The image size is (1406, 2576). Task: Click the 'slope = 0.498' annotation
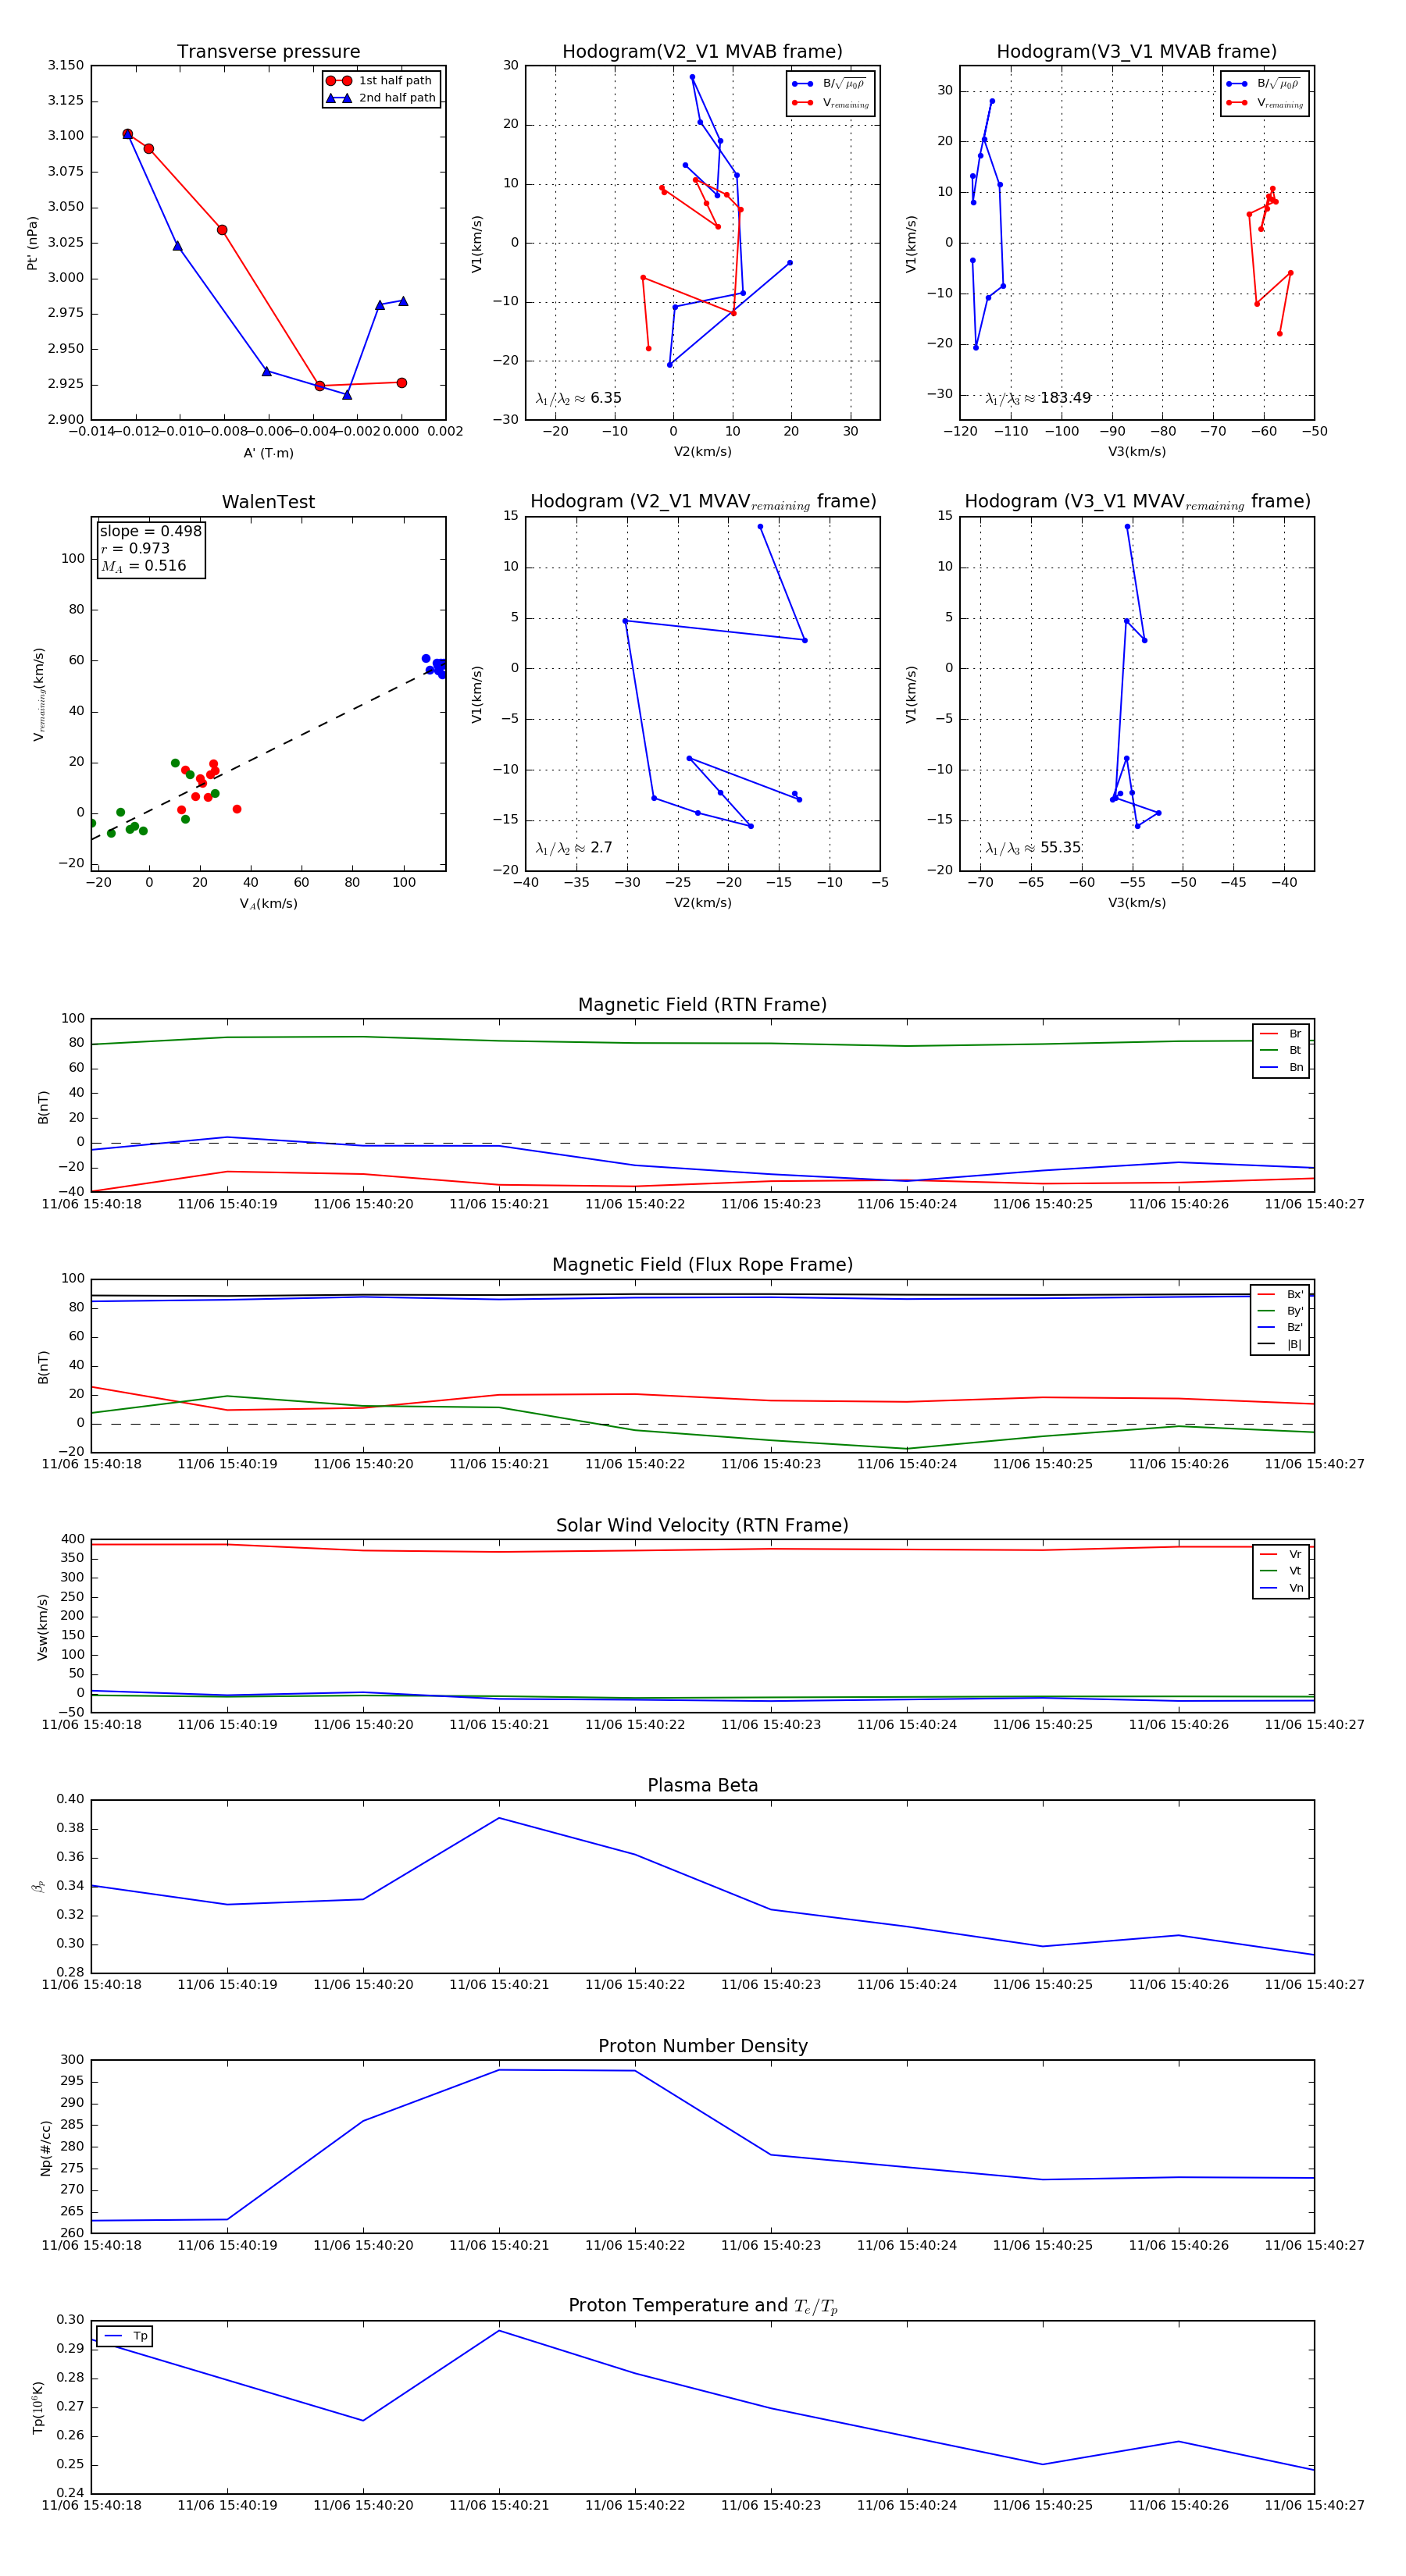[151, 531]
